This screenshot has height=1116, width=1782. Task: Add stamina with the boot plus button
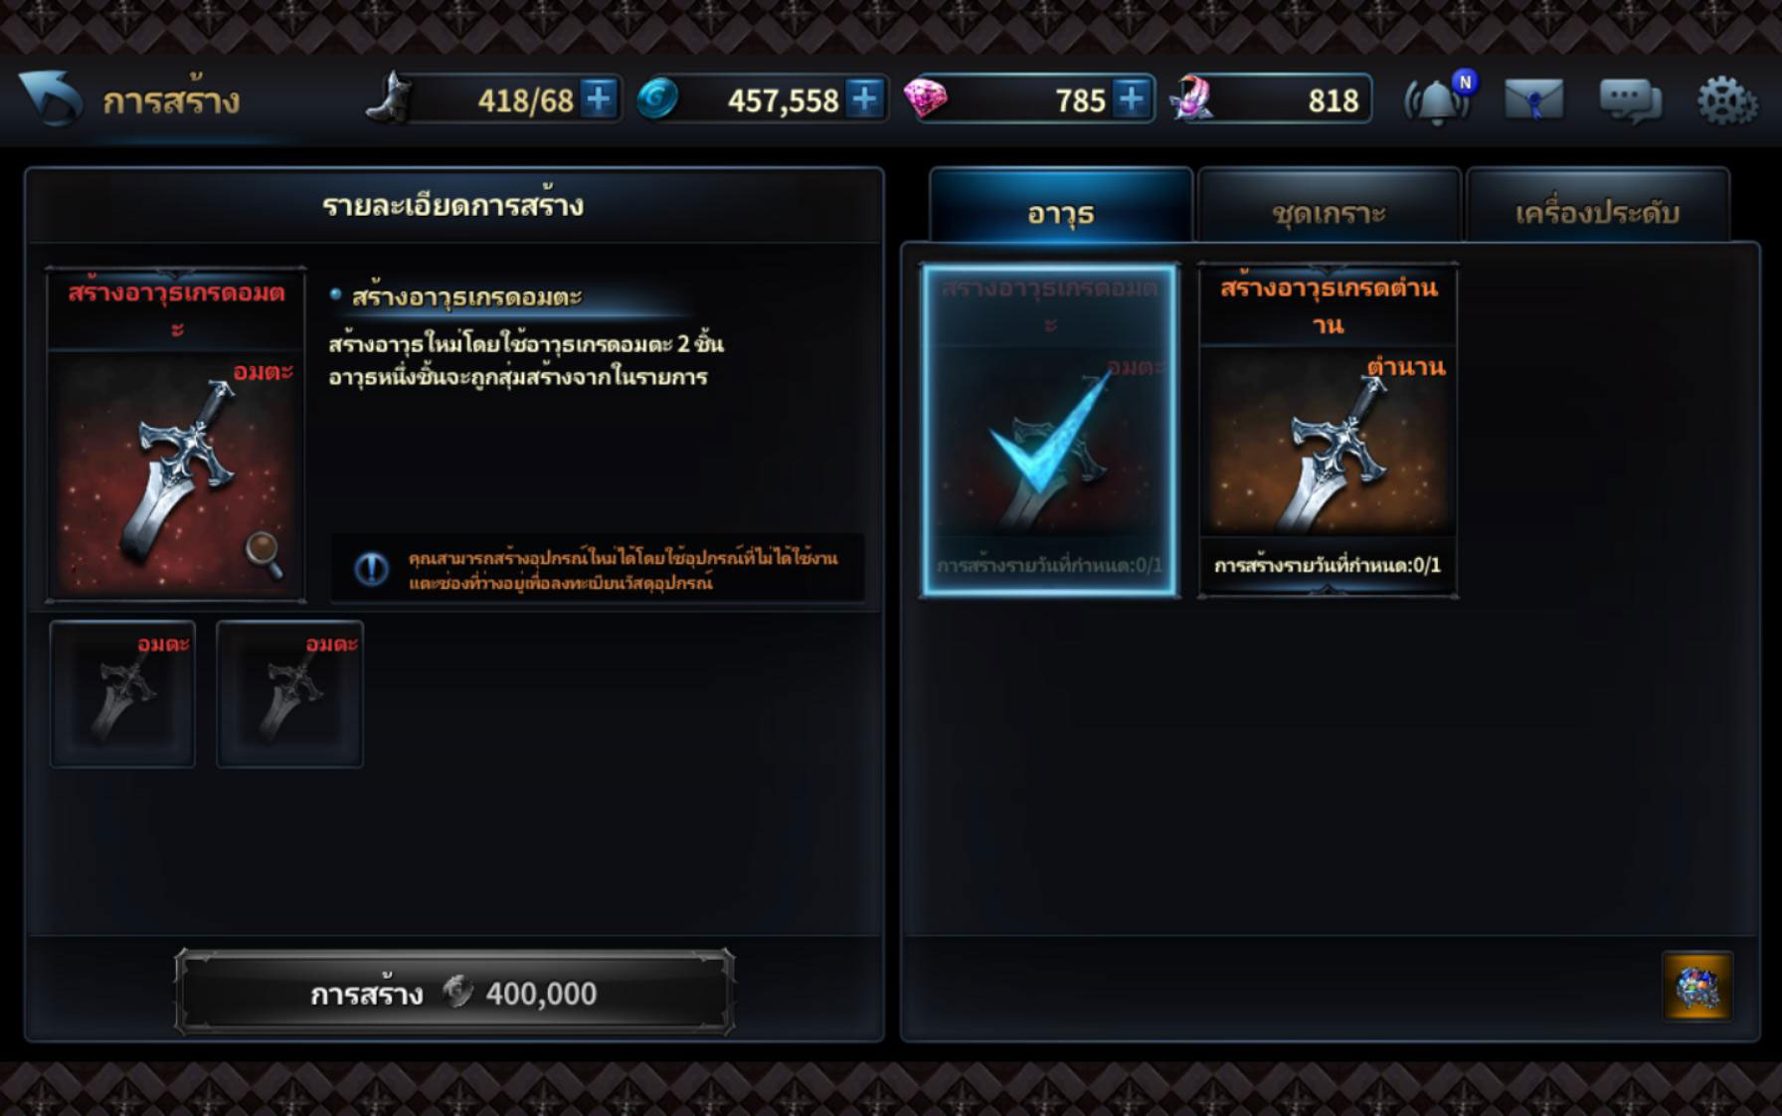pos(599,99)
